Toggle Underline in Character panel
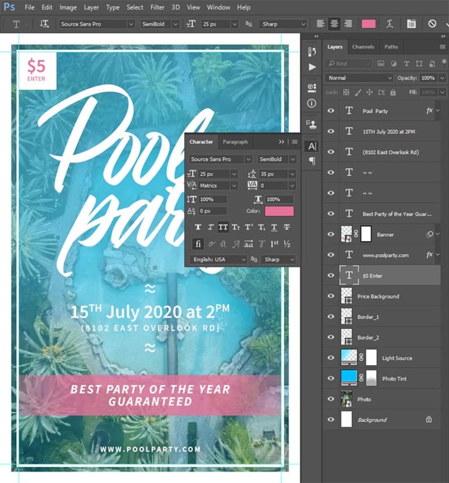The image size is (449, 483). (274, 227)
